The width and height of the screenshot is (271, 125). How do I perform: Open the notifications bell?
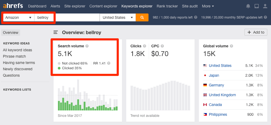pos(248,6)
